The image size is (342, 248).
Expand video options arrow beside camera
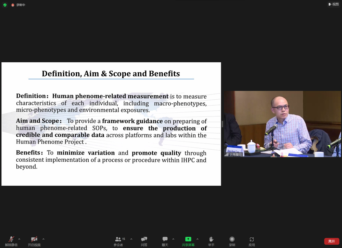click(43, 239)
